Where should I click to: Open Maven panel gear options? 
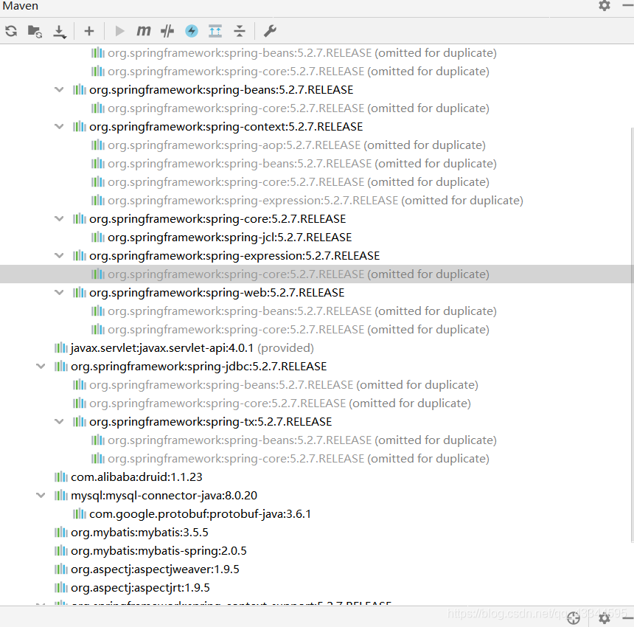point(604,6)
